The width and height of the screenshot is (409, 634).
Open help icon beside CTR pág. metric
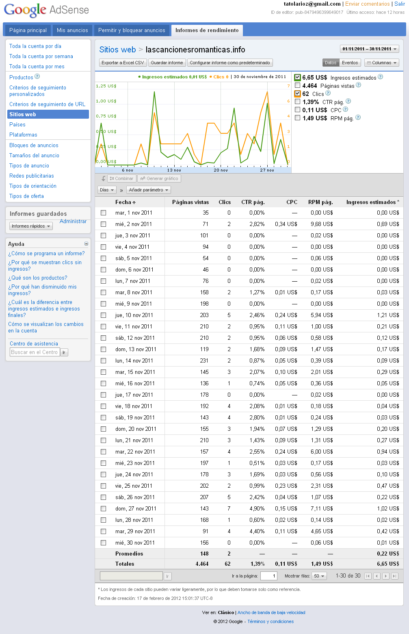click(348, 101)
